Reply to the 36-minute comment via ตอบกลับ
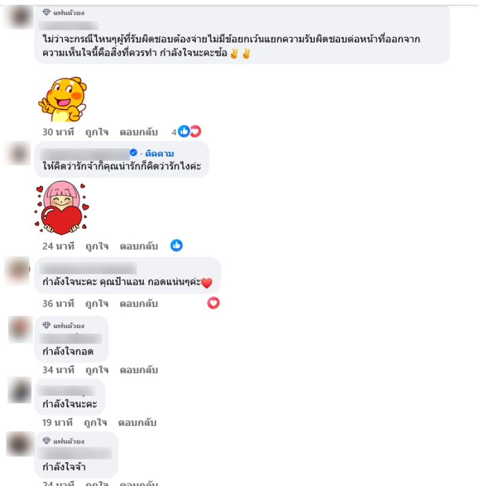 click(x=139, y=304)
